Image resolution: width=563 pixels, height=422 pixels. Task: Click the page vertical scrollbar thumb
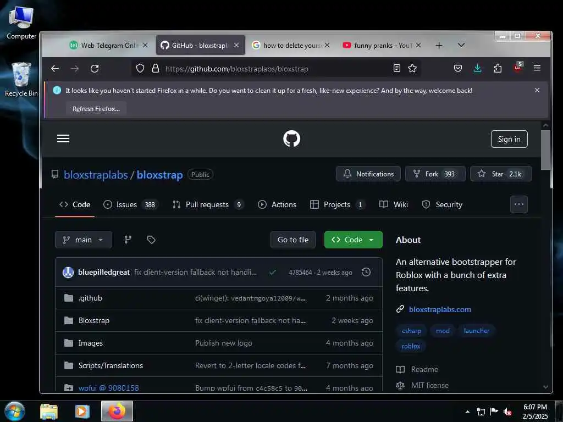click(x=545, y=149)
